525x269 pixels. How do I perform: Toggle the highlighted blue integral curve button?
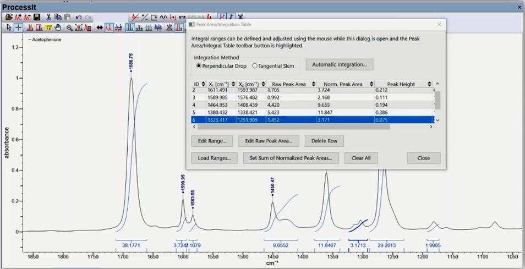(x=231, y=17)
